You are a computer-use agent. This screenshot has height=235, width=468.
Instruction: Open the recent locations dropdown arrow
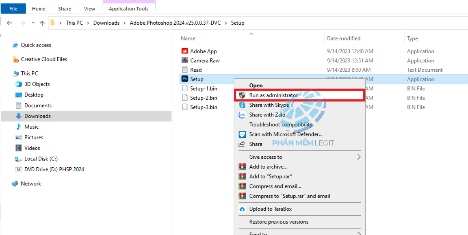click(33, 23)
